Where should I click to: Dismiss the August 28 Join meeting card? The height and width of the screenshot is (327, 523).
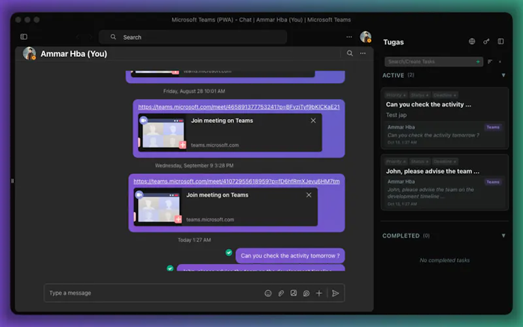tap(313, 120)
